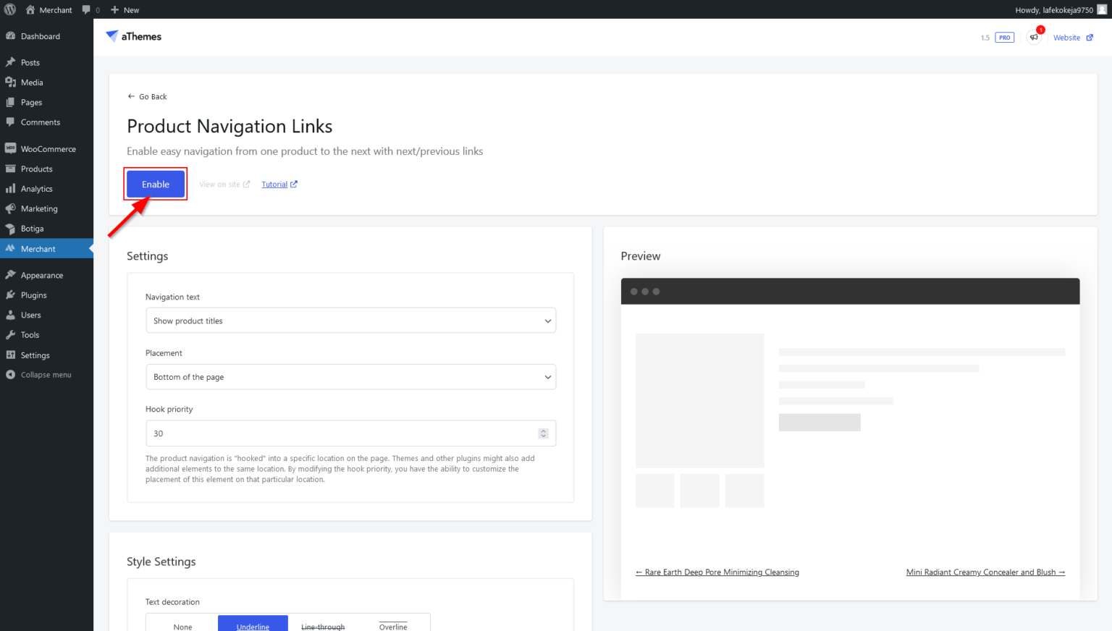Click the previous product preview link

(x=717, y=572)
